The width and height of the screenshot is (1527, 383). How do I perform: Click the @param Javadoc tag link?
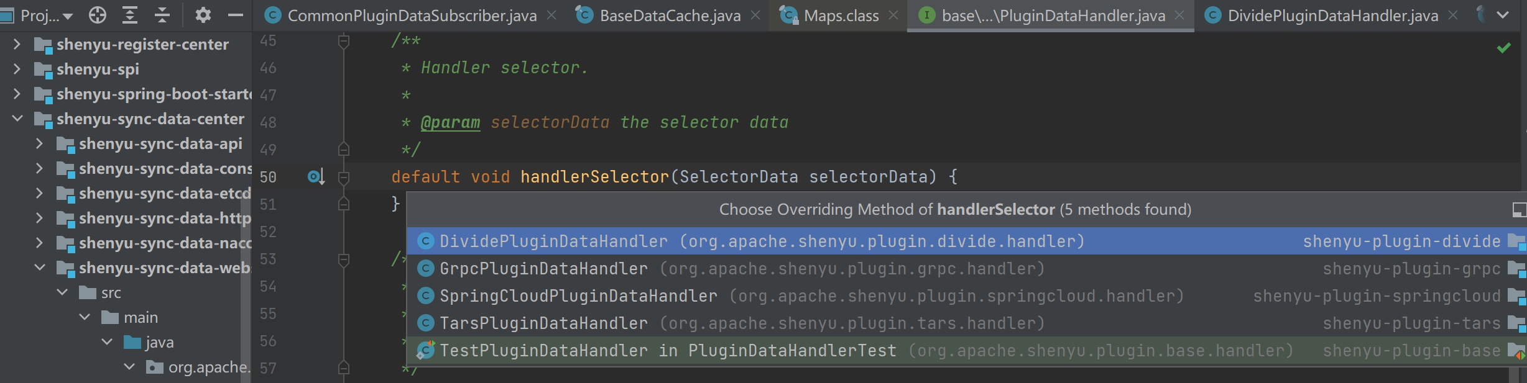pos(450,123)
